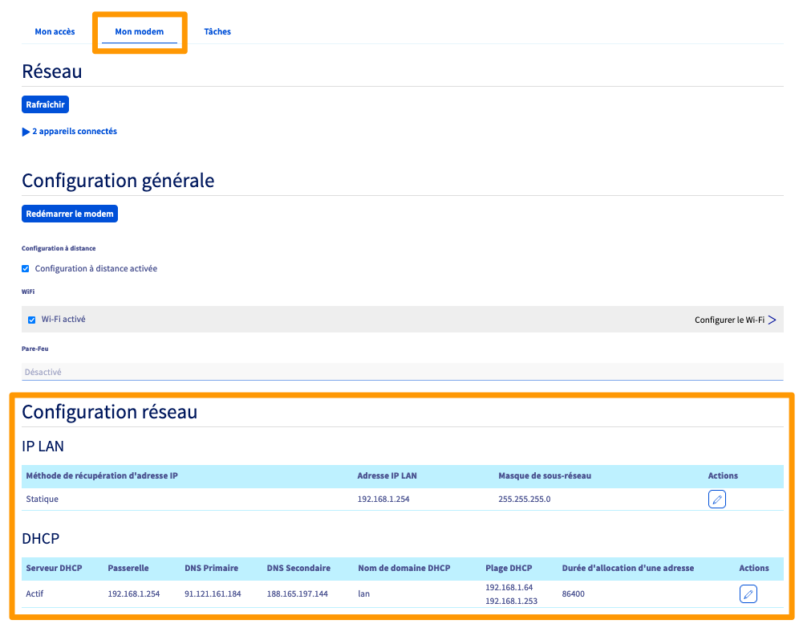Select the Mon modem tab
803x624 pixels.
click(x=139, y=32)
